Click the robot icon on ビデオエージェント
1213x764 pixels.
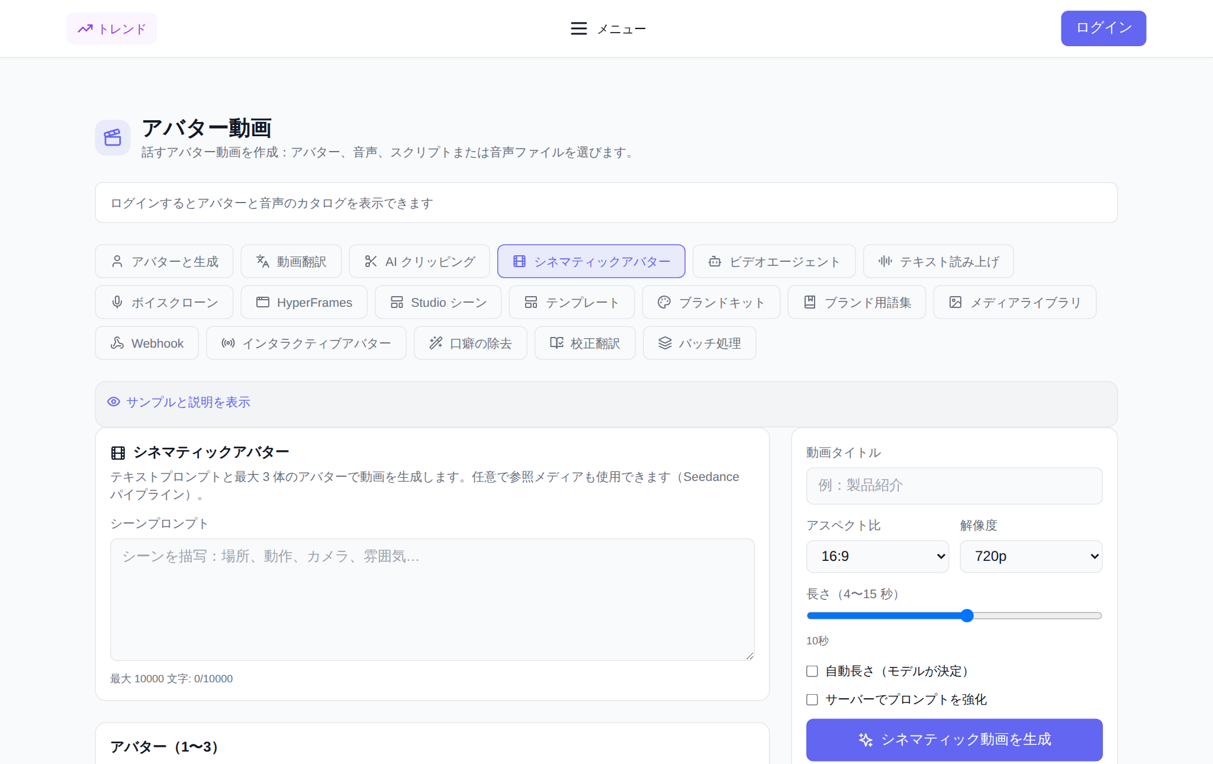click(x=715, y=261)
